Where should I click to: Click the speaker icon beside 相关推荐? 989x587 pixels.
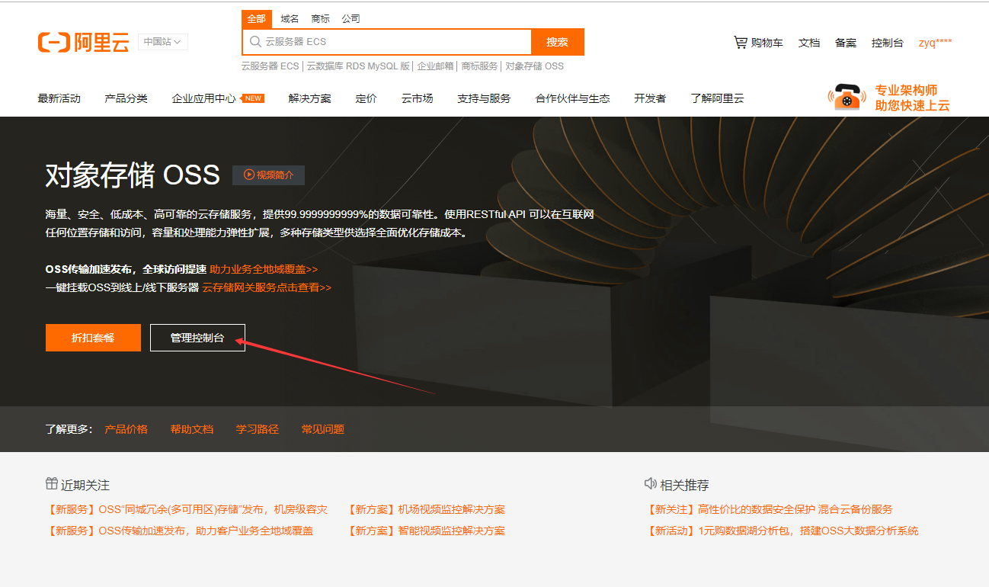(651, 484)
